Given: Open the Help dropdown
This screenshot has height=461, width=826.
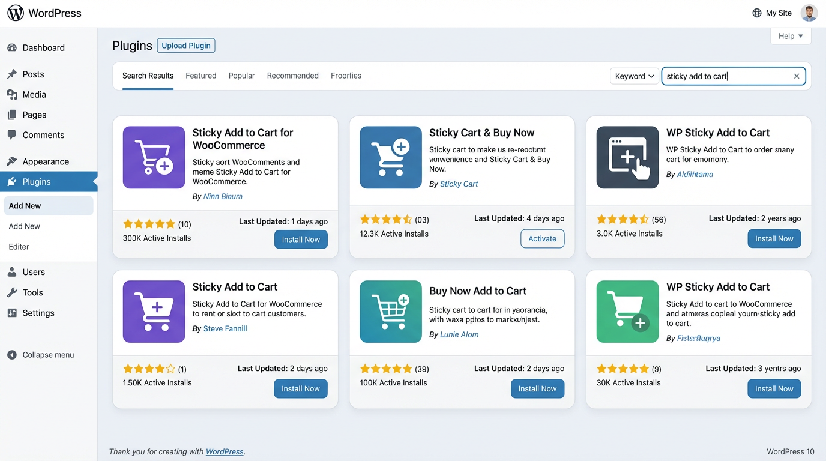Looking at the screenshot, I should pyautogui.click(x=790, y=35).
